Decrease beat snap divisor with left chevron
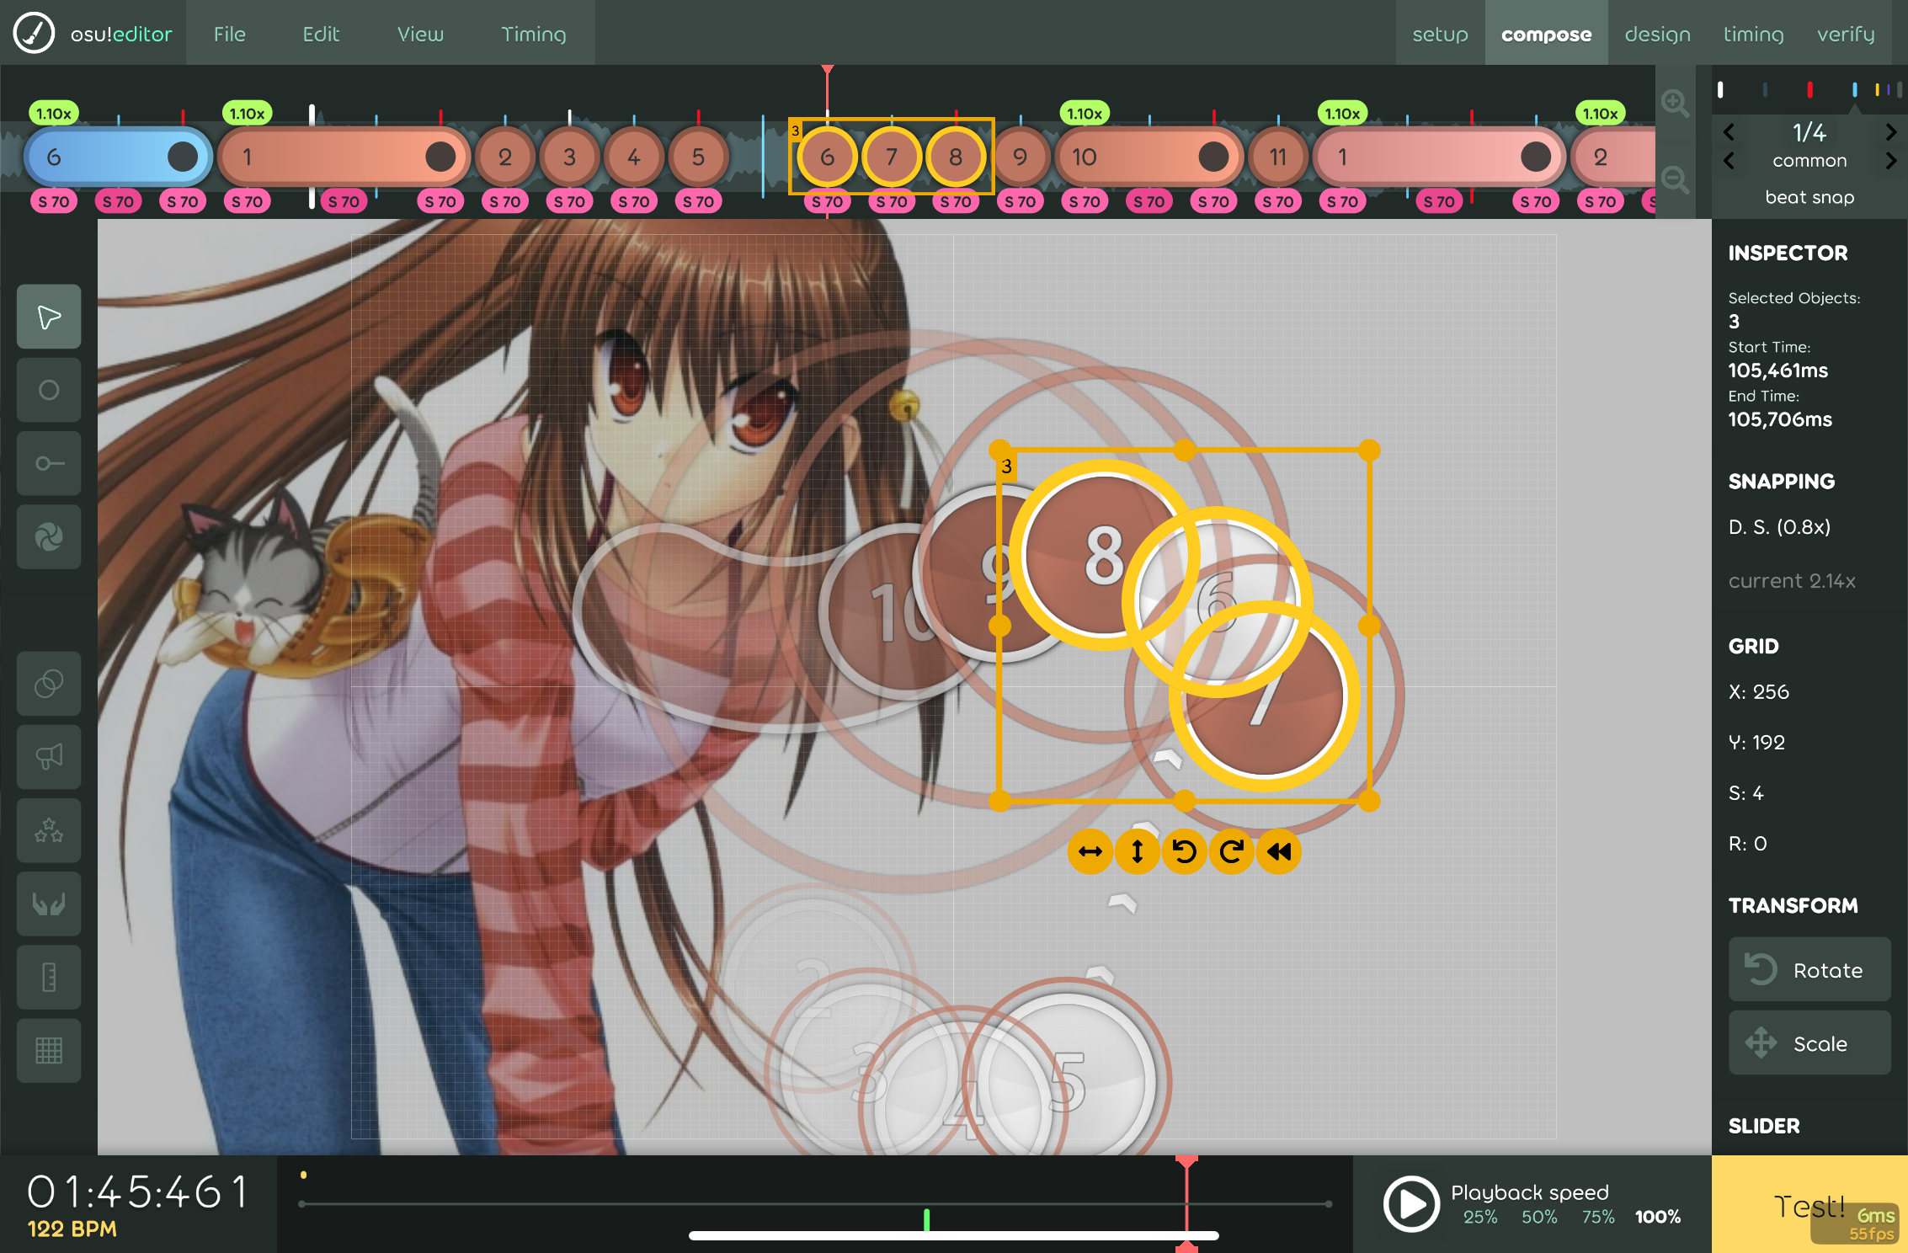This screenshot has width=1908, height=1253. click(x=1729, y=132)
